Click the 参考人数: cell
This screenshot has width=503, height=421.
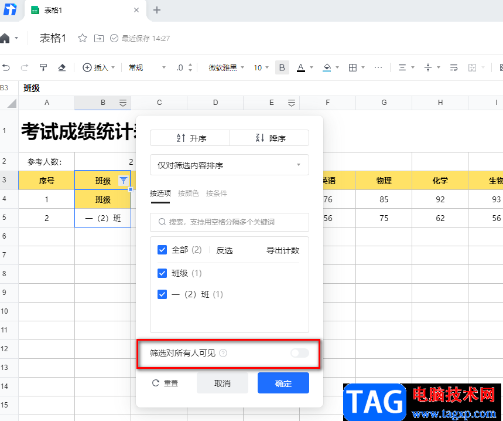pos(47,161)
